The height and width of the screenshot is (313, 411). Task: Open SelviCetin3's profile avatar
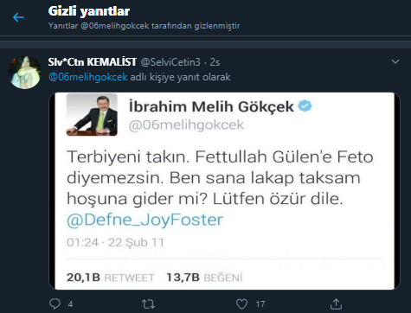[x=25, y=72]
